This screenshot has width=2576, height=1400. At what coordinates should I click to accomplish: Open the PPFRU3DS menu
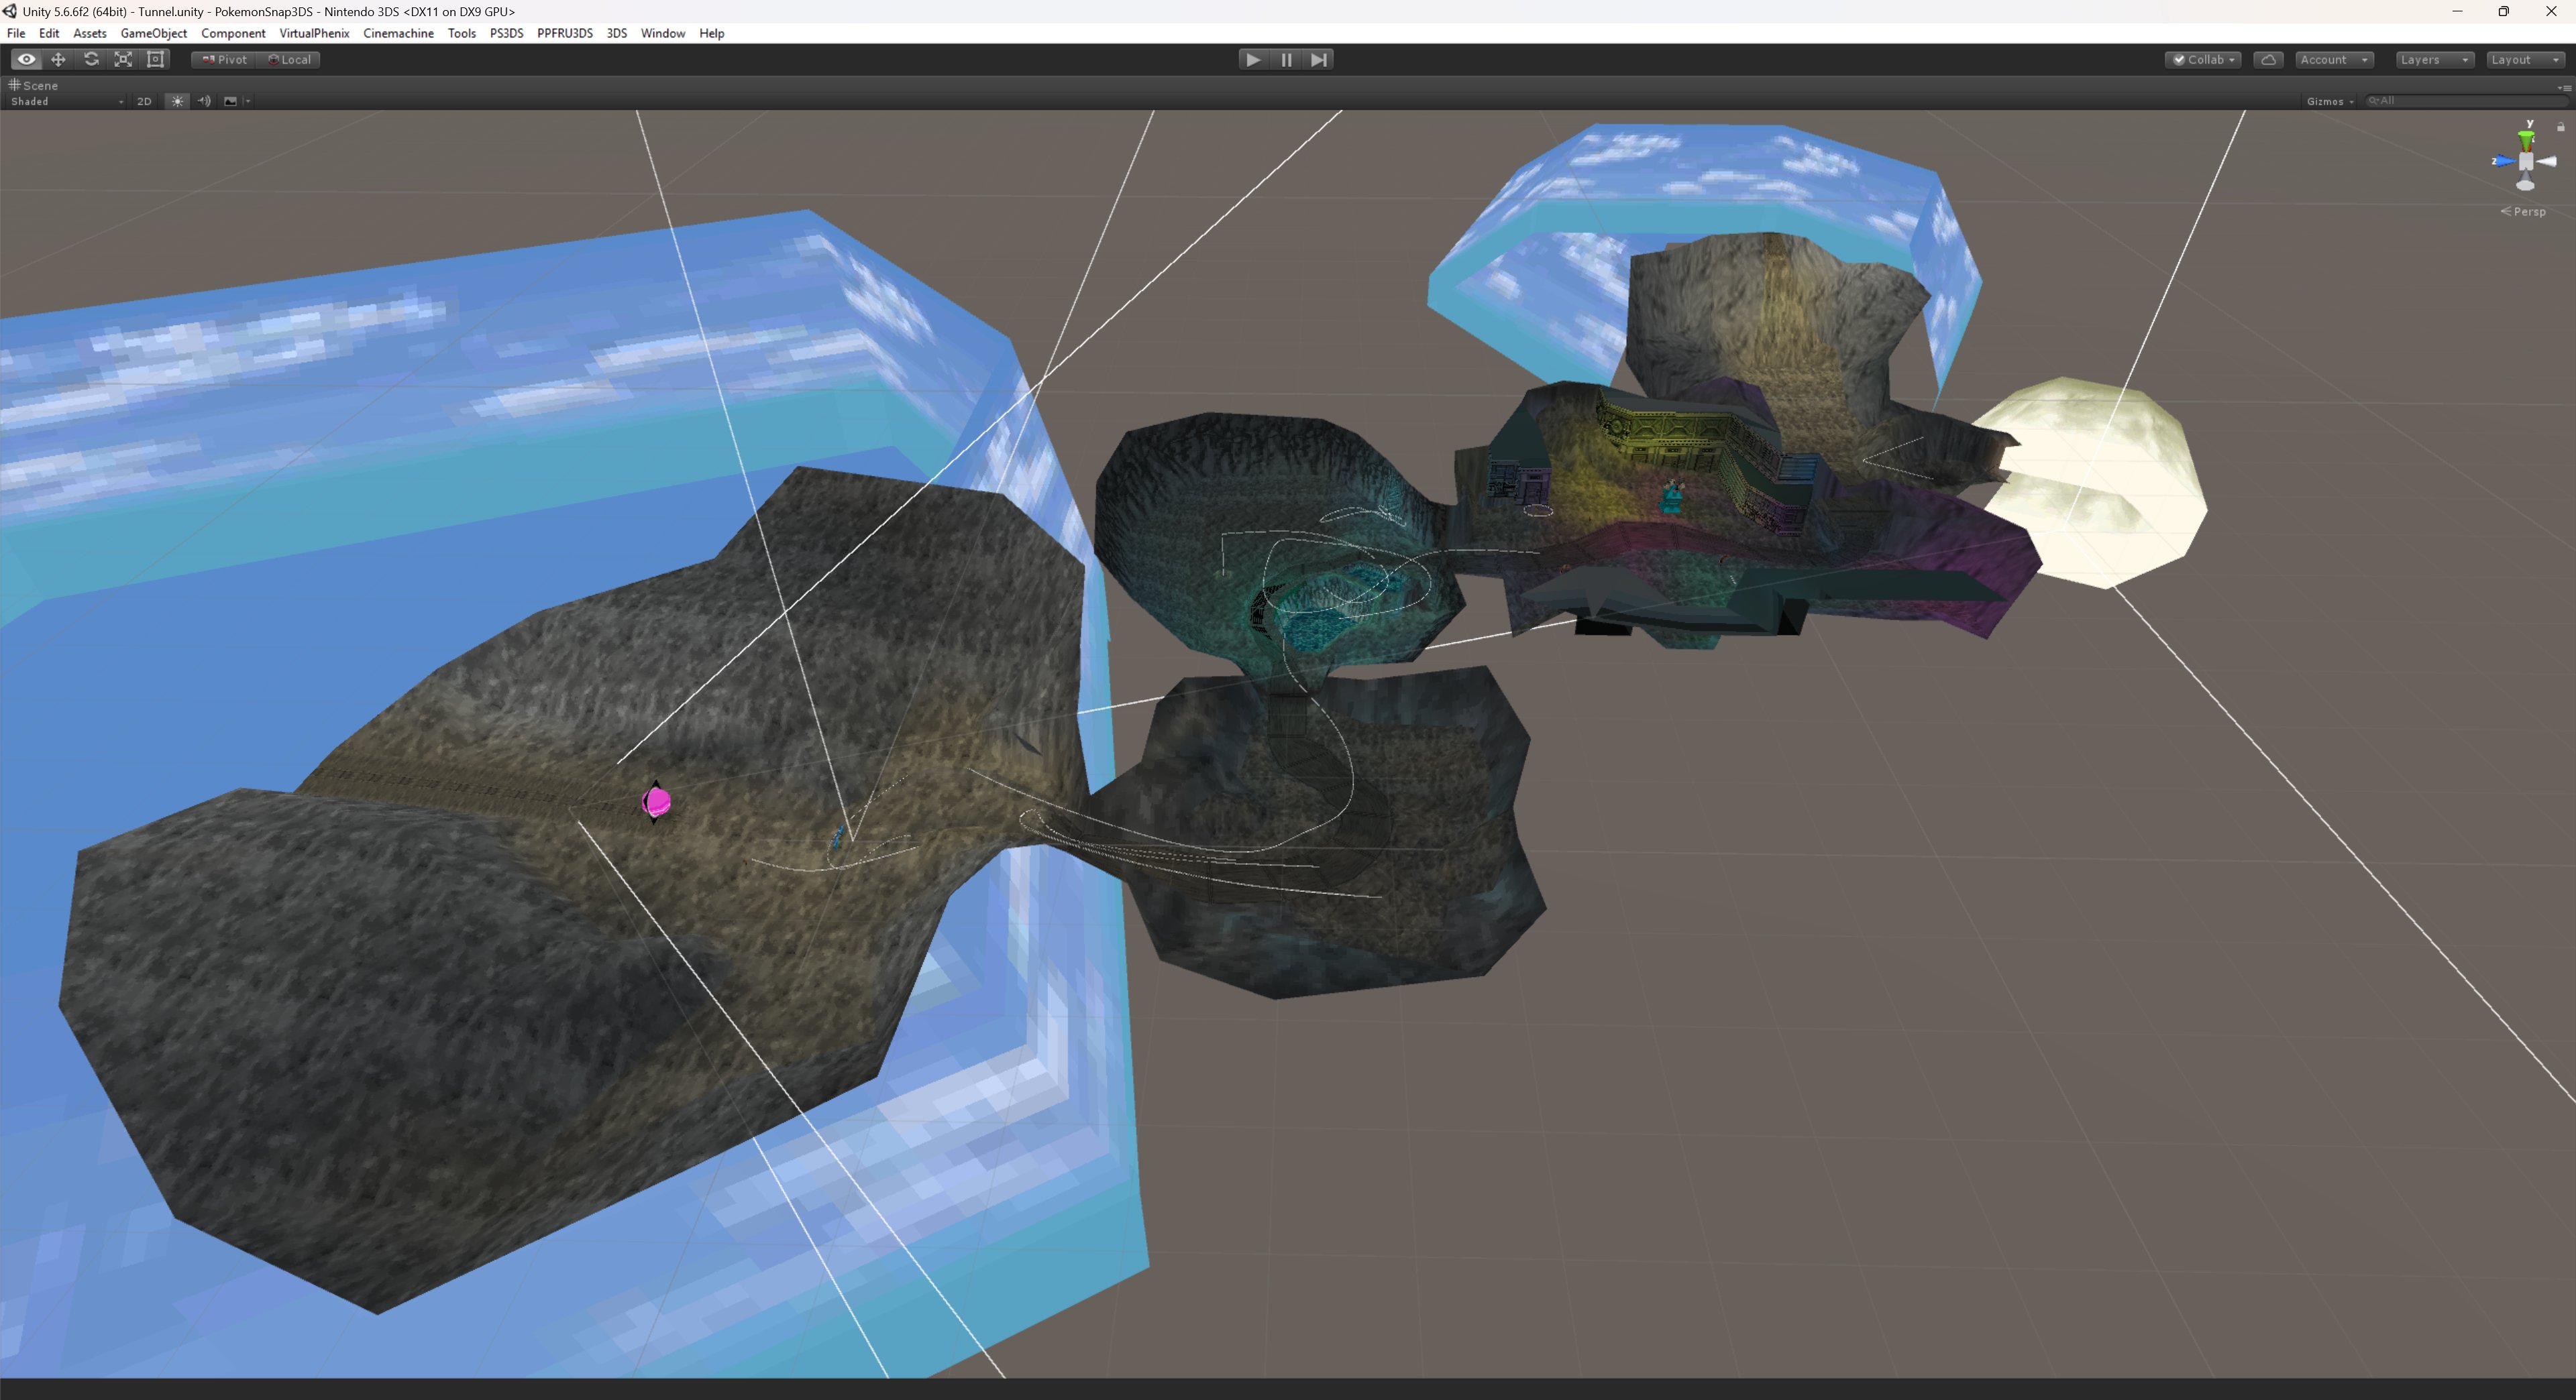pyautogui.click(x=565, y=33)
